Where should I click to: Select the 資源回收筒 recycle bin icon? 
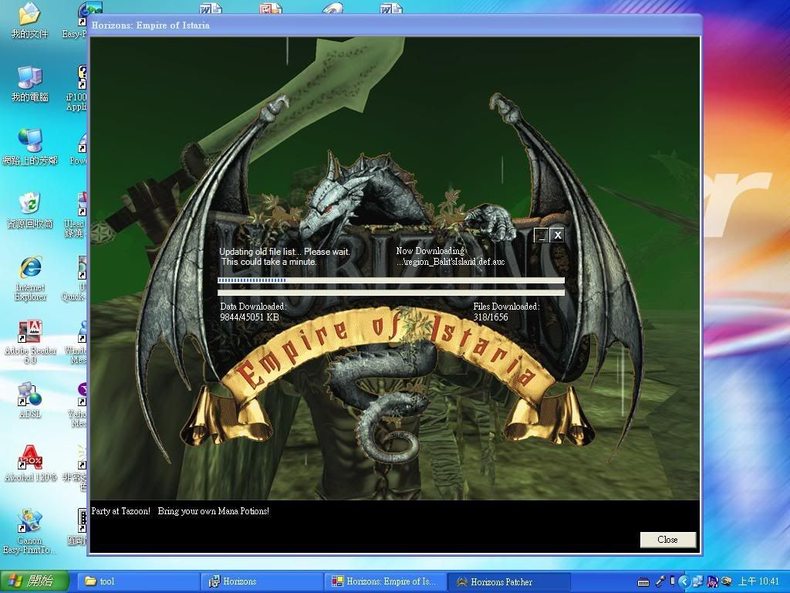tap(30, 210)
